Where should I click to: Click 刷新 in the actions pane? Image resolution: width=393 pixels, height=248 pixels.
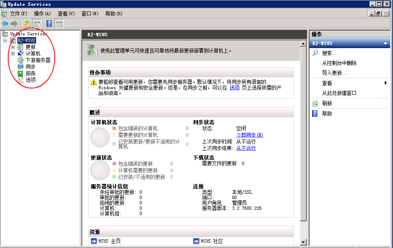coord(327,103)
